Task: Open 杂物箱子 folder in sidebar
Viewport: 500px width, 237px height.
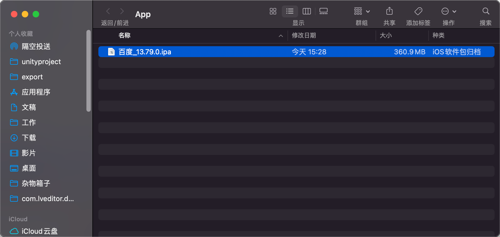Action: click(36, 183)
